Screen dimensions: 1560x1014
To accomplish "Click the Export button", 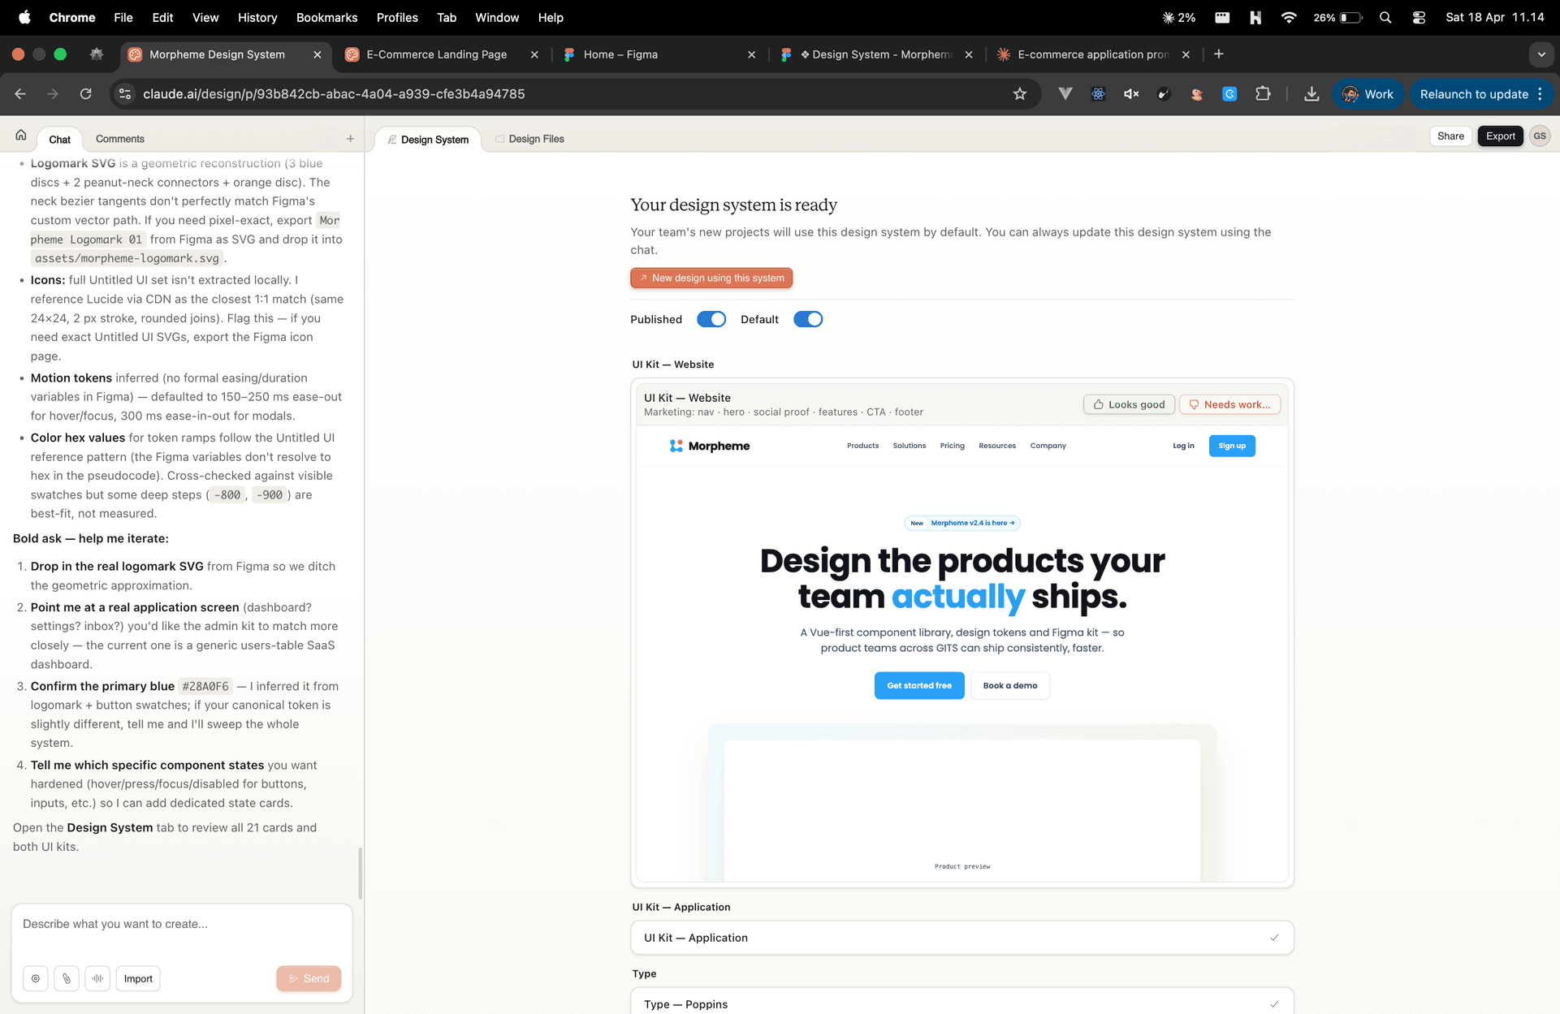I will [1500, 136].
